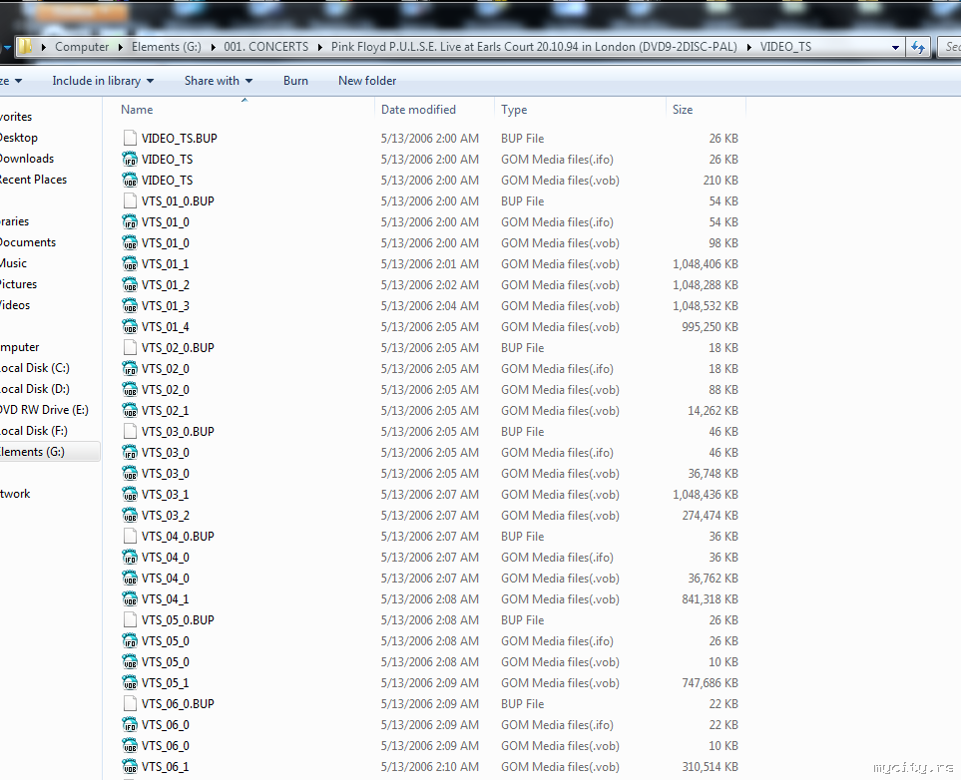Image resolution: width=961 pixels, height=780 pixels.
Task: Expand arrow after Elements (G:) in breadcrumb
Action: tap(213, 47)
